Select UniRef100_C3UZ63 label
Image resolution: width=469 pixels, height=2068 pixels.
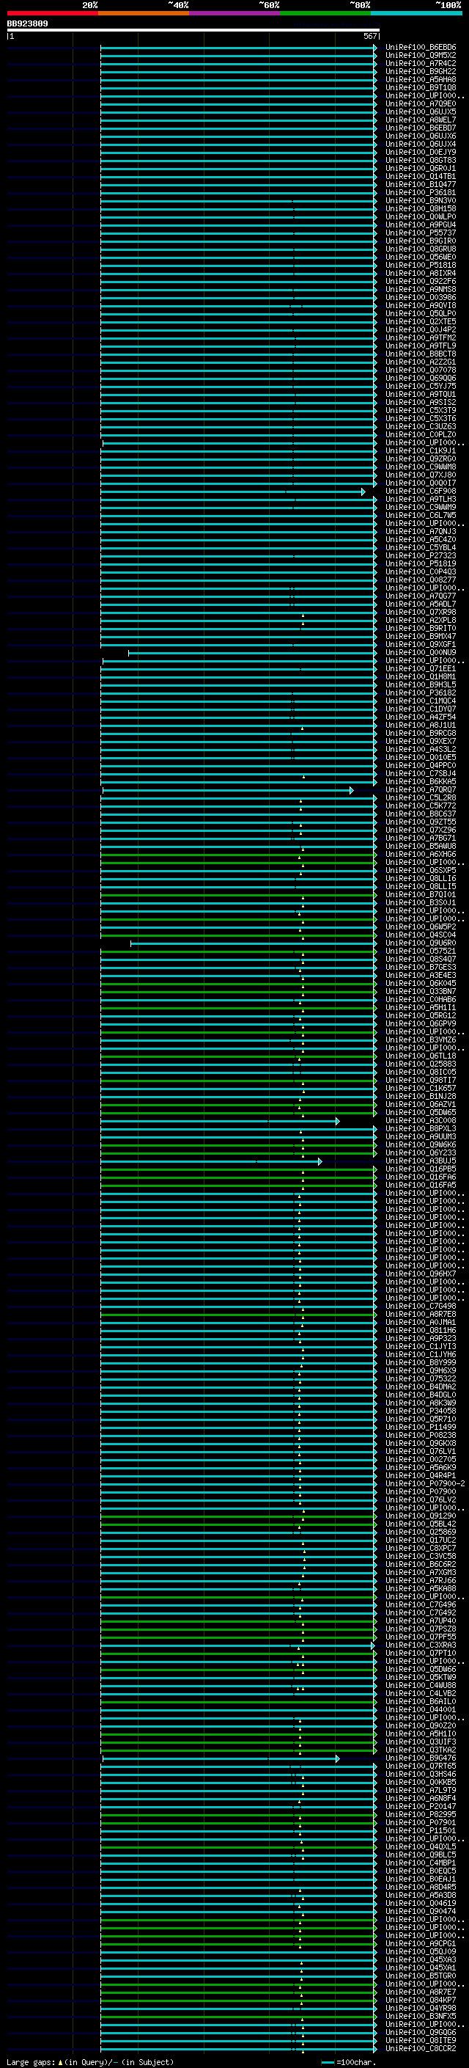(x=421, y=426)
